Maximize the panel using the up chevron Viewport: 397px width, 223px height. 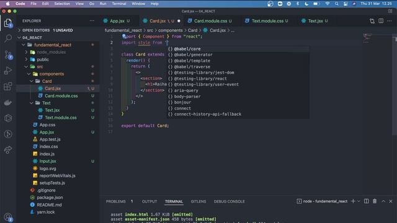[x=383, y=201]
